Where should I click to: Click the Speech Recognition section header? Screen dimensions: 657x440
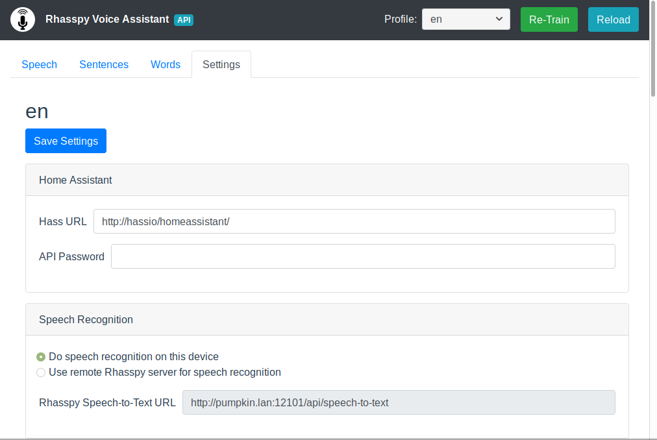point(86,319)
